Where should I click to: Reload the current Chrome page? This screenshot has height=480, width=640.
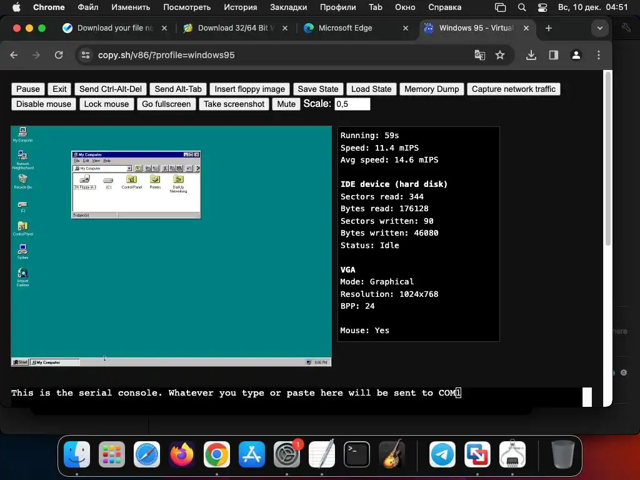click(x=59, y=55)
